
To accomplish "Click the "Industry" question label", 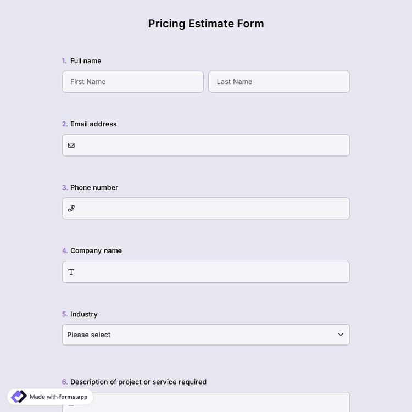I will (84, 314).
